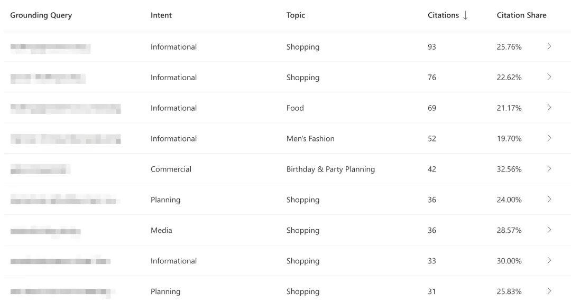Sort by Grounding Query column header
The image size is (571, 303).
point(41,15)
